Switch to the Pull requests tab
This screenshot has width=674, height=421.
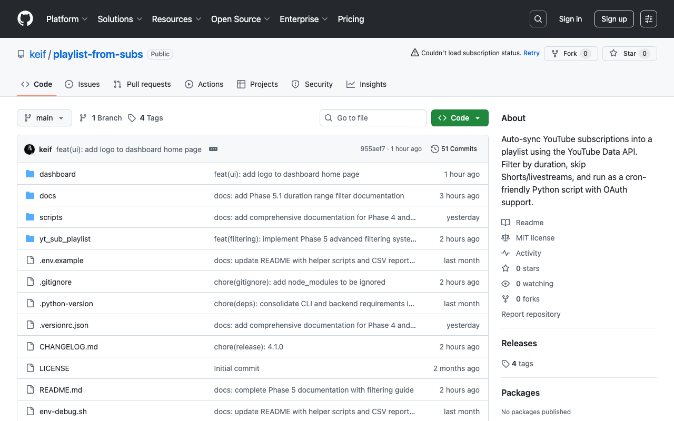point(142,84)
